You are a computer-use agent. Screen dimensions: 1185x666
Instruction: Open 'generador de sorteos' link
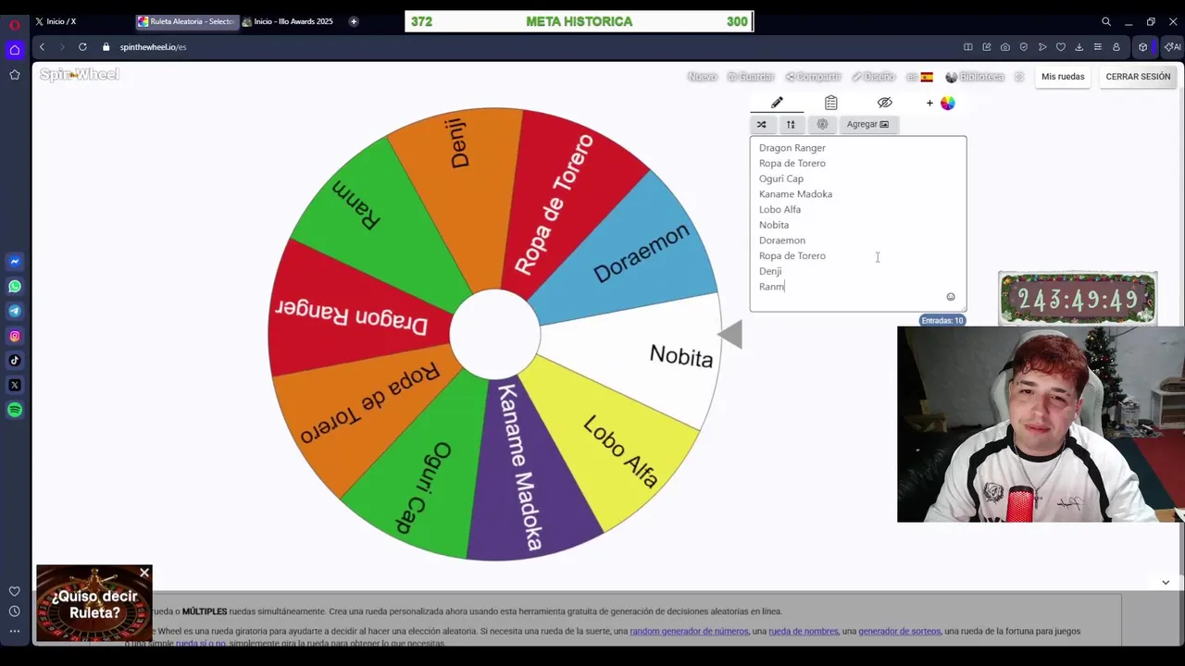[x=900, y=631]
